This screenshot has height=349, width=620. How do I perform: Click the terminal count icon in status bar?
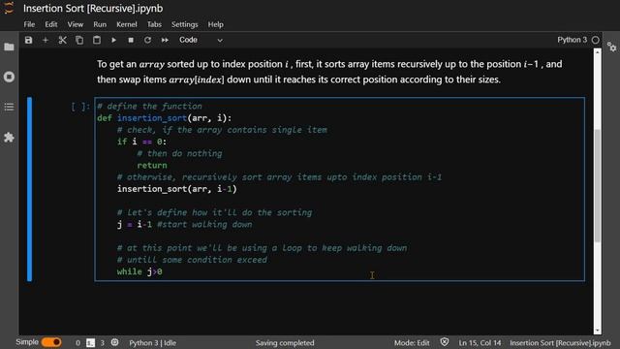[x=90, y=342]
